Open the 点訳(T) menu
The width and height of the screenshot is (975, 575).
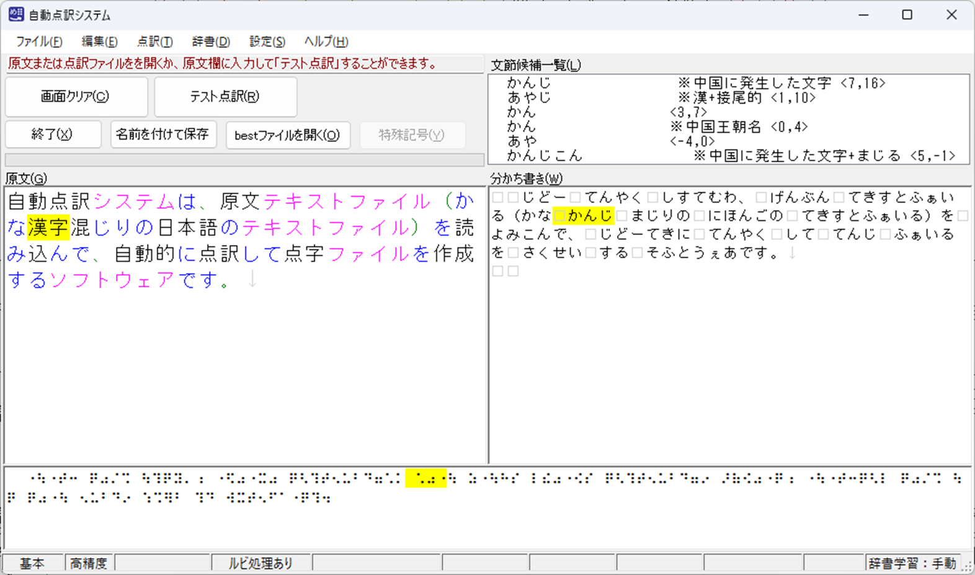(154, 42)
